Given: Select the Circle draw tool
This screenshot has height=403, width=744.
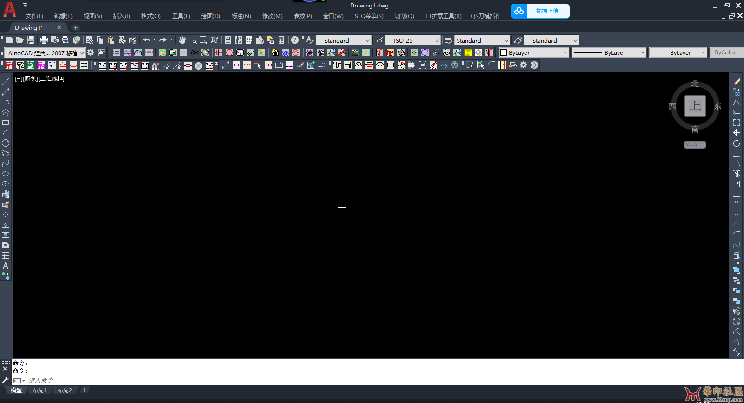Looking at the screenshot, I should (6, 143).
